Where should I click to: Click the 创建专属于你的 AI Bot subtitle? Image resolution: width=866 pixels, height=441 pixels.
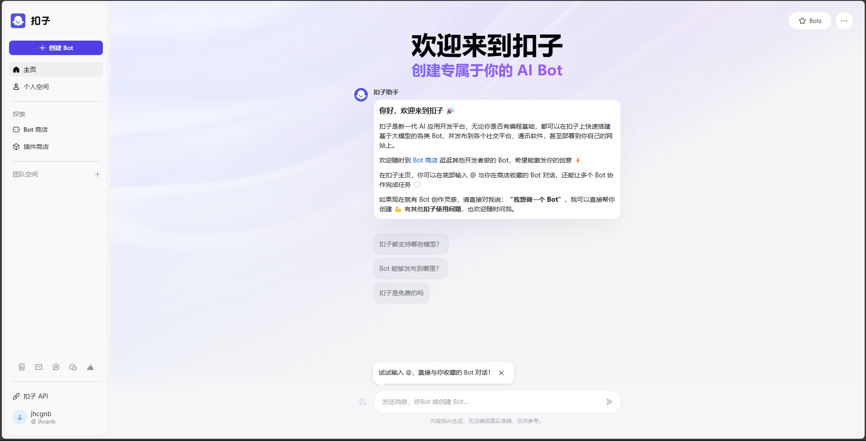(x=487, y=70)
